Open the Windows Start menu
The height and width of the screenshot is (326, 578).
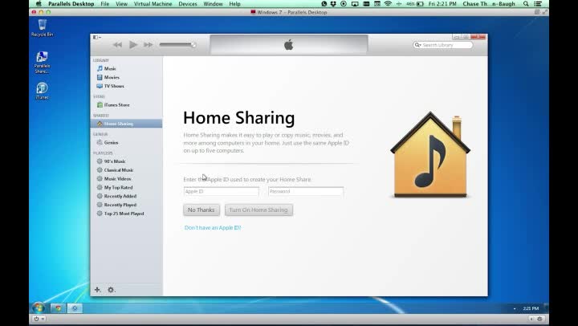[x=38, y=308]
